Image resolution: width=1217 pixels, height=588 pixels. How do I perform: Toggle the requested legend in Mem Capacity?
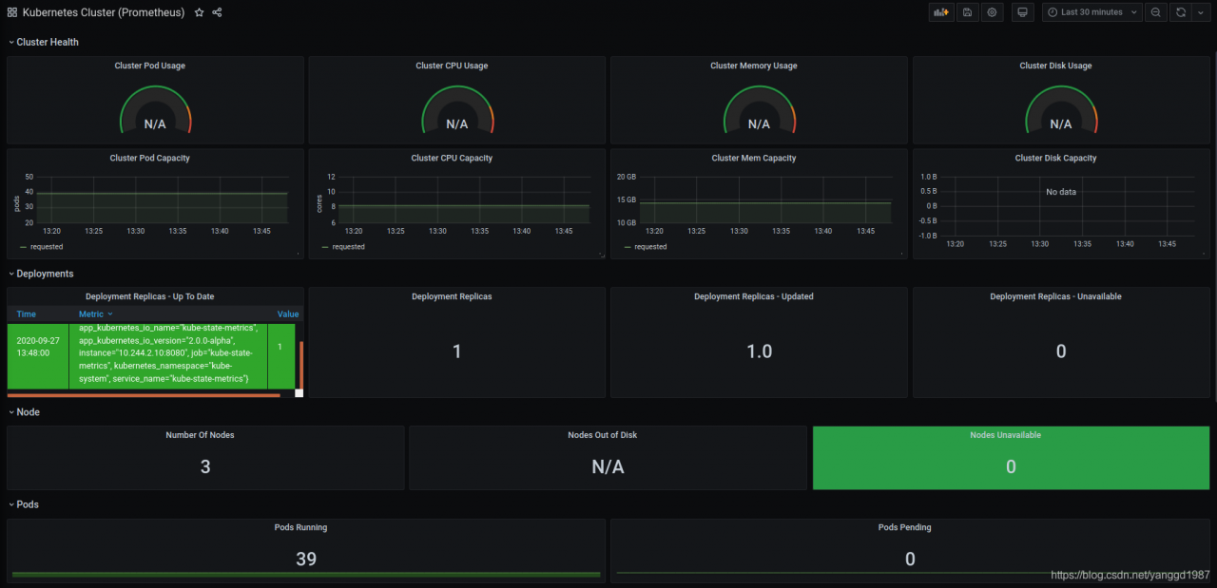pyautogui.click(x=650, y=246)
